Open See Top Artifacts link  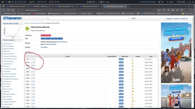coord(62,42)
